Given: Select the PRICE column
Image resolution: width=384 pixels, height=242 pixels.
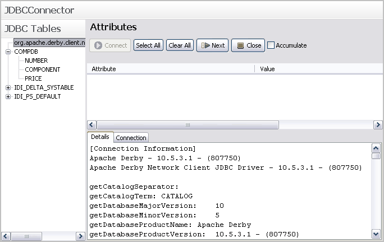Looking at the screenshot, I should 33,78.
